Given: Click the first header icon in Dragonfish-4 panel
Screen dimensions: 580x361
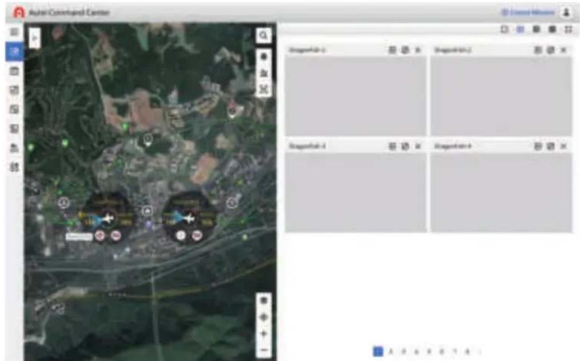Looking at the screenshot, I should coord(538,146).
